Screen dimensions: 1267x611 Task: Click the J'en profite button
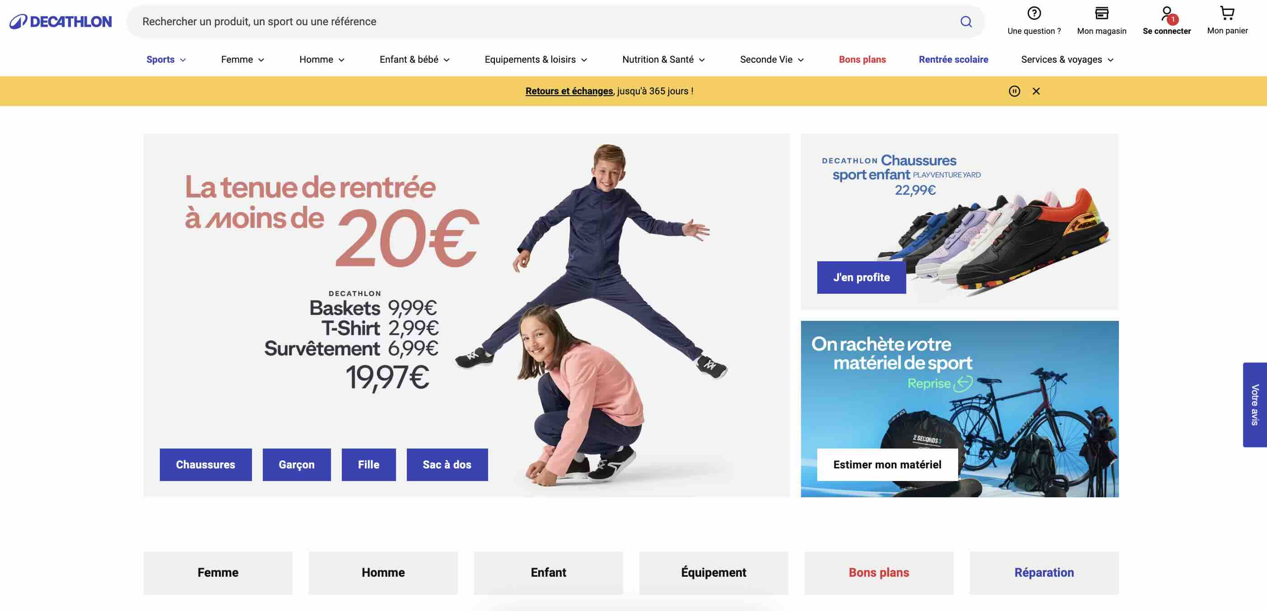tap(861, 277)
